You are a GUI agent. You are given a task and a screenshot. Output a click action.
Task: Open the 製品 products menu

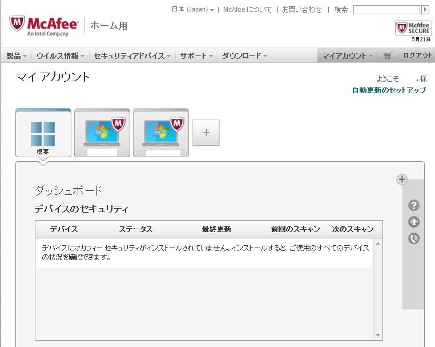(x=17, y=55)
